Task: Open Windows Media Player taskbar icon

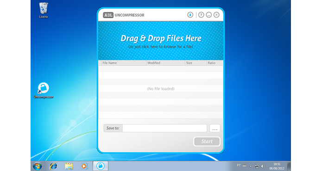Action: (x=84, y=166)
